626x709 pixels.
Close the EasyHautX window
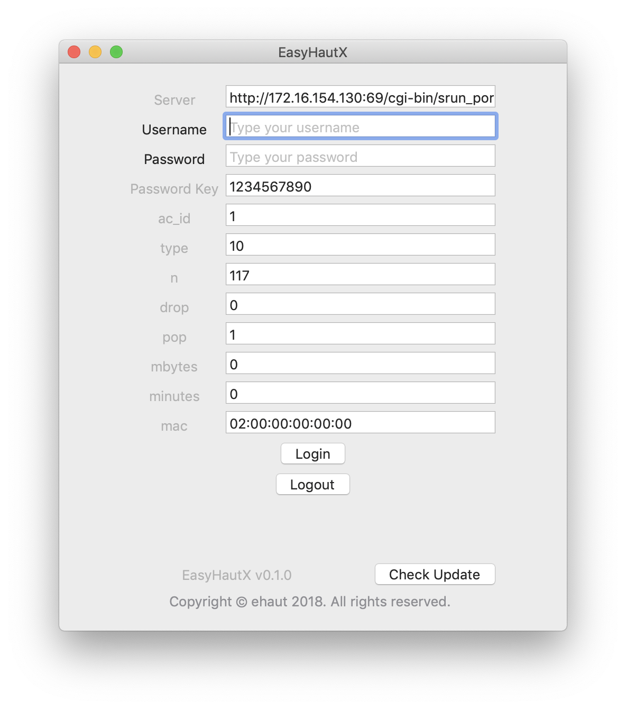tap(74, 52)
